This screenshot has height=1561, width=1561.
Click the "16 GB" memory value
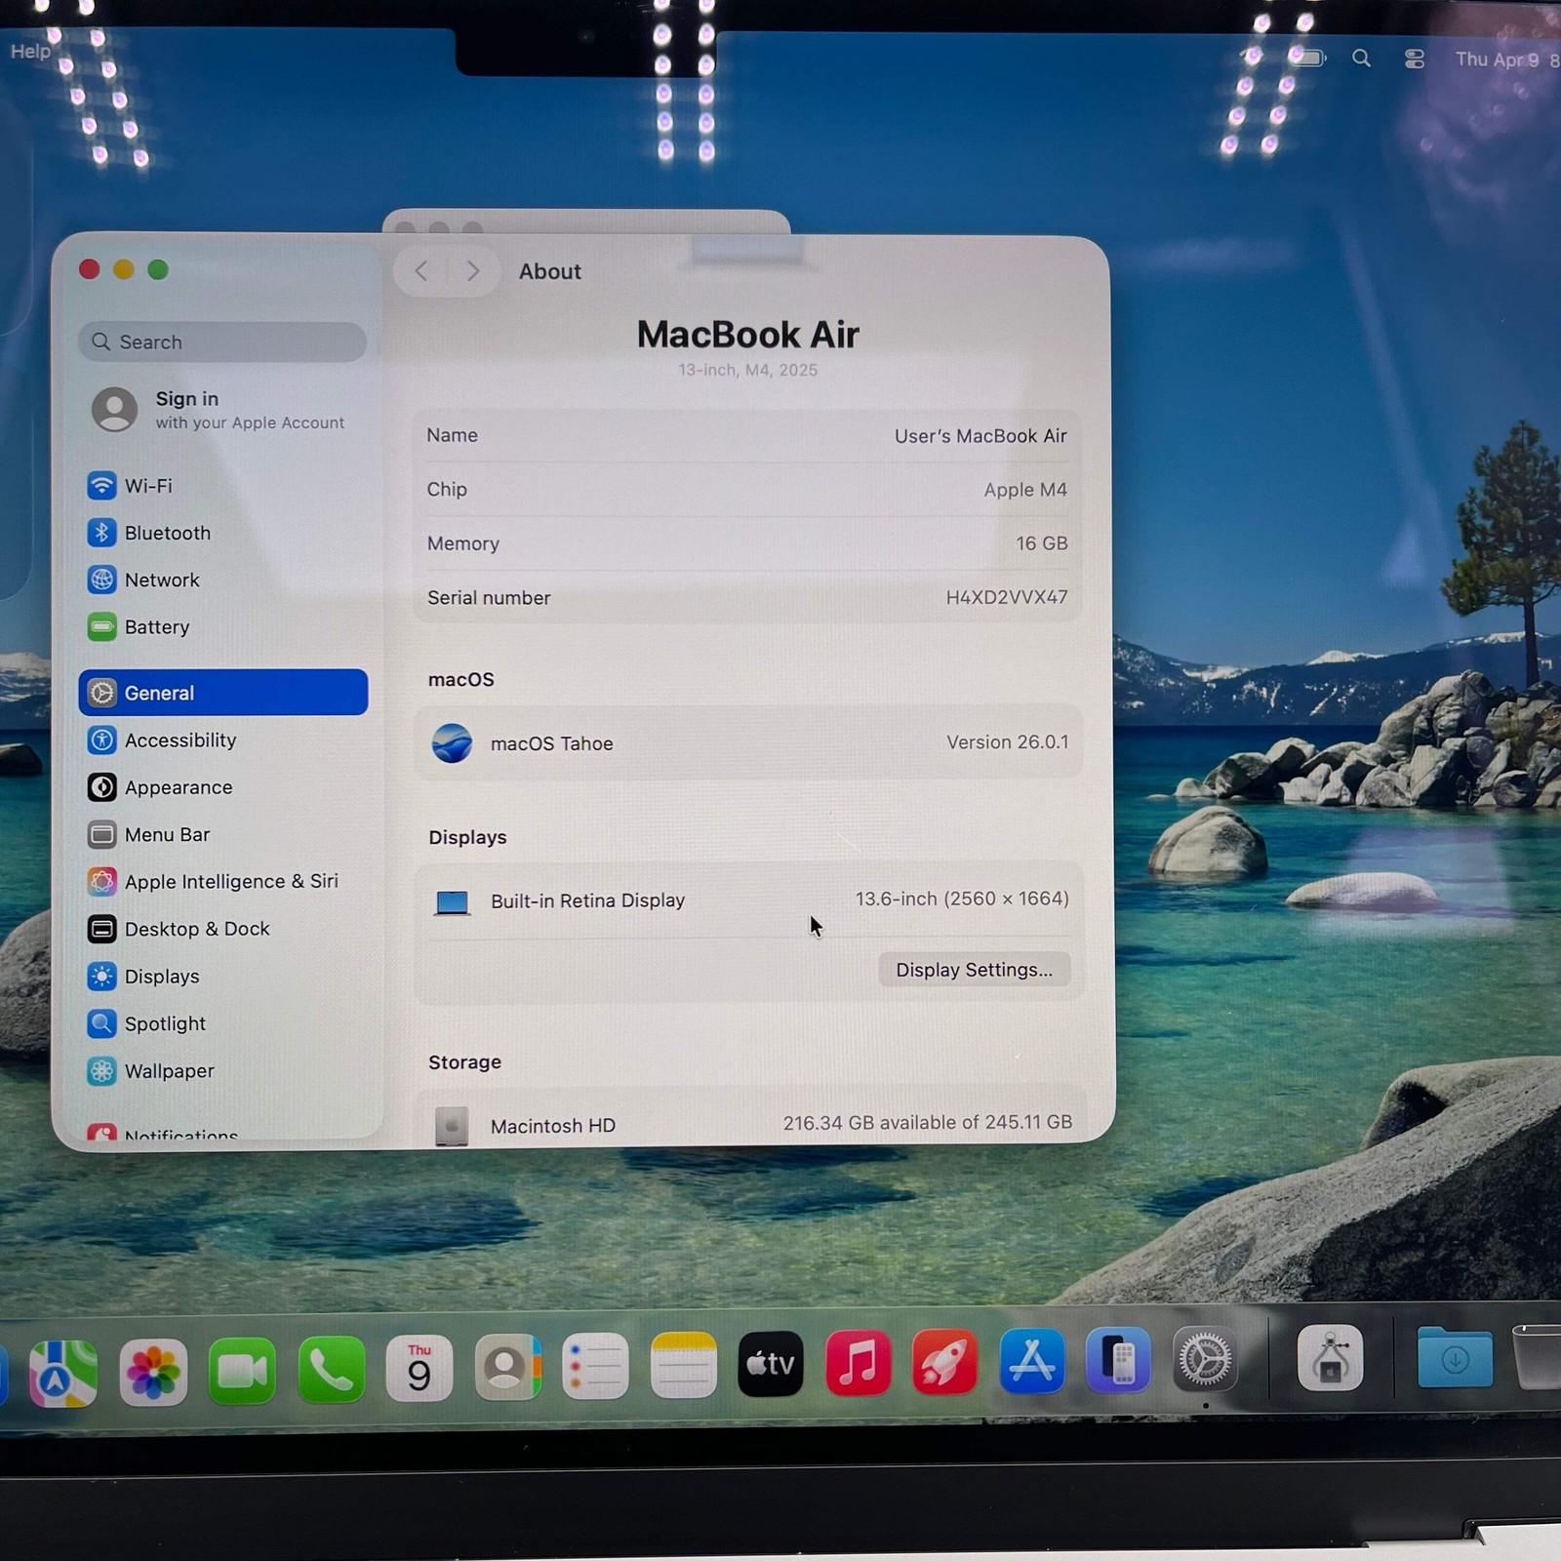tap(1042, 543)
